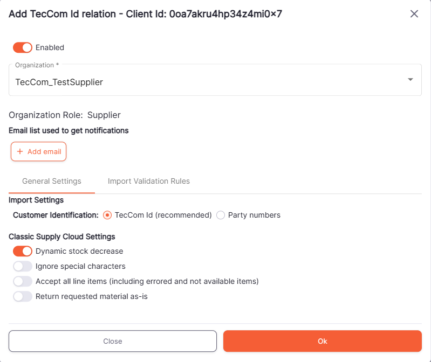Viewport: 431px width, 362px height.
Task: Disable the Enabled switch
Action: point(23,47)
